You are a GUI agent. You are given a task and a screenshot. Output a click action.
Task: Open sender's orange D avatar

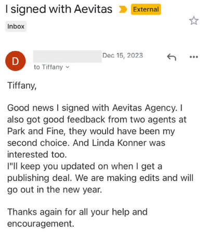(x=16, y=61)
